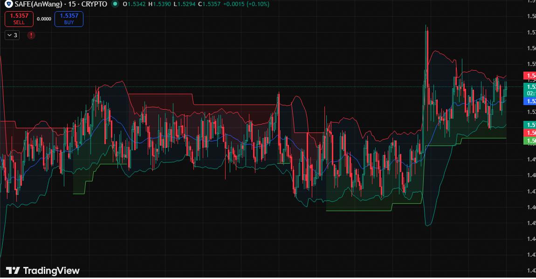Click the high value H1.5390
The width and height of the screenshot is (536, 279).
click(160, 4)
